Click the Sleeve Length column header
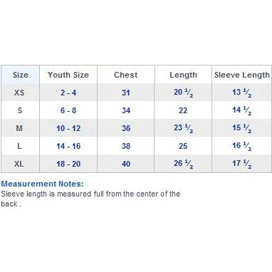This screenshot has height=272, width=272. 242,75
